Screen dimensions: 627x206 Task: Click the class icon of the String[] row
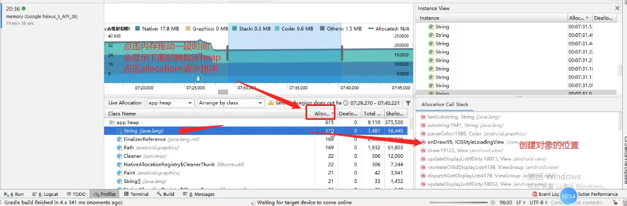click(x=119, y=181)
